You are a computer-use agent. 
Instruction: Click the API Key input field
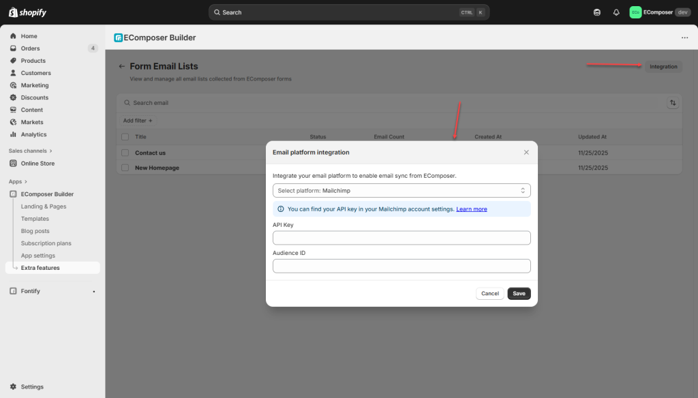[x=401, y=238]
